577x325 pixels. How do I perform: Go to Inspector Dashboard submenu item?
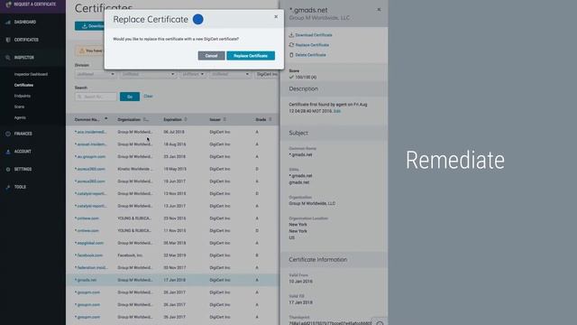(x=31, y=74)
